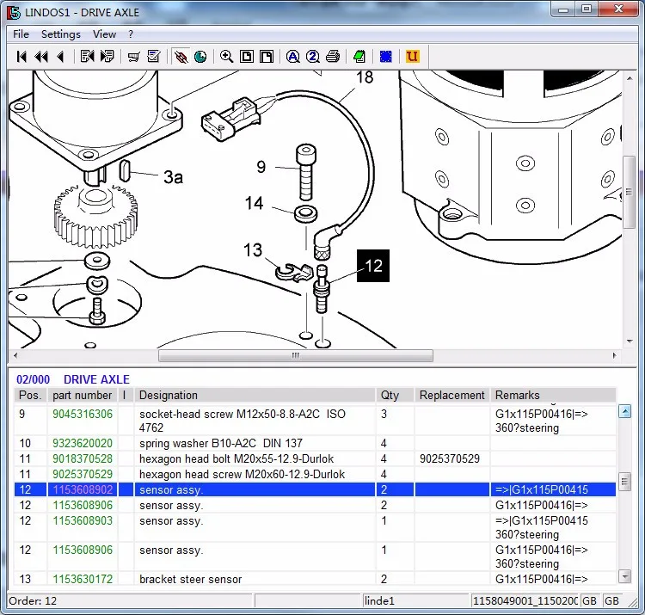Click the diagram horizontal scrollbar thumb
Image resolution: width=645 pixels, height=615 pixels.
[x=295, y=355]
